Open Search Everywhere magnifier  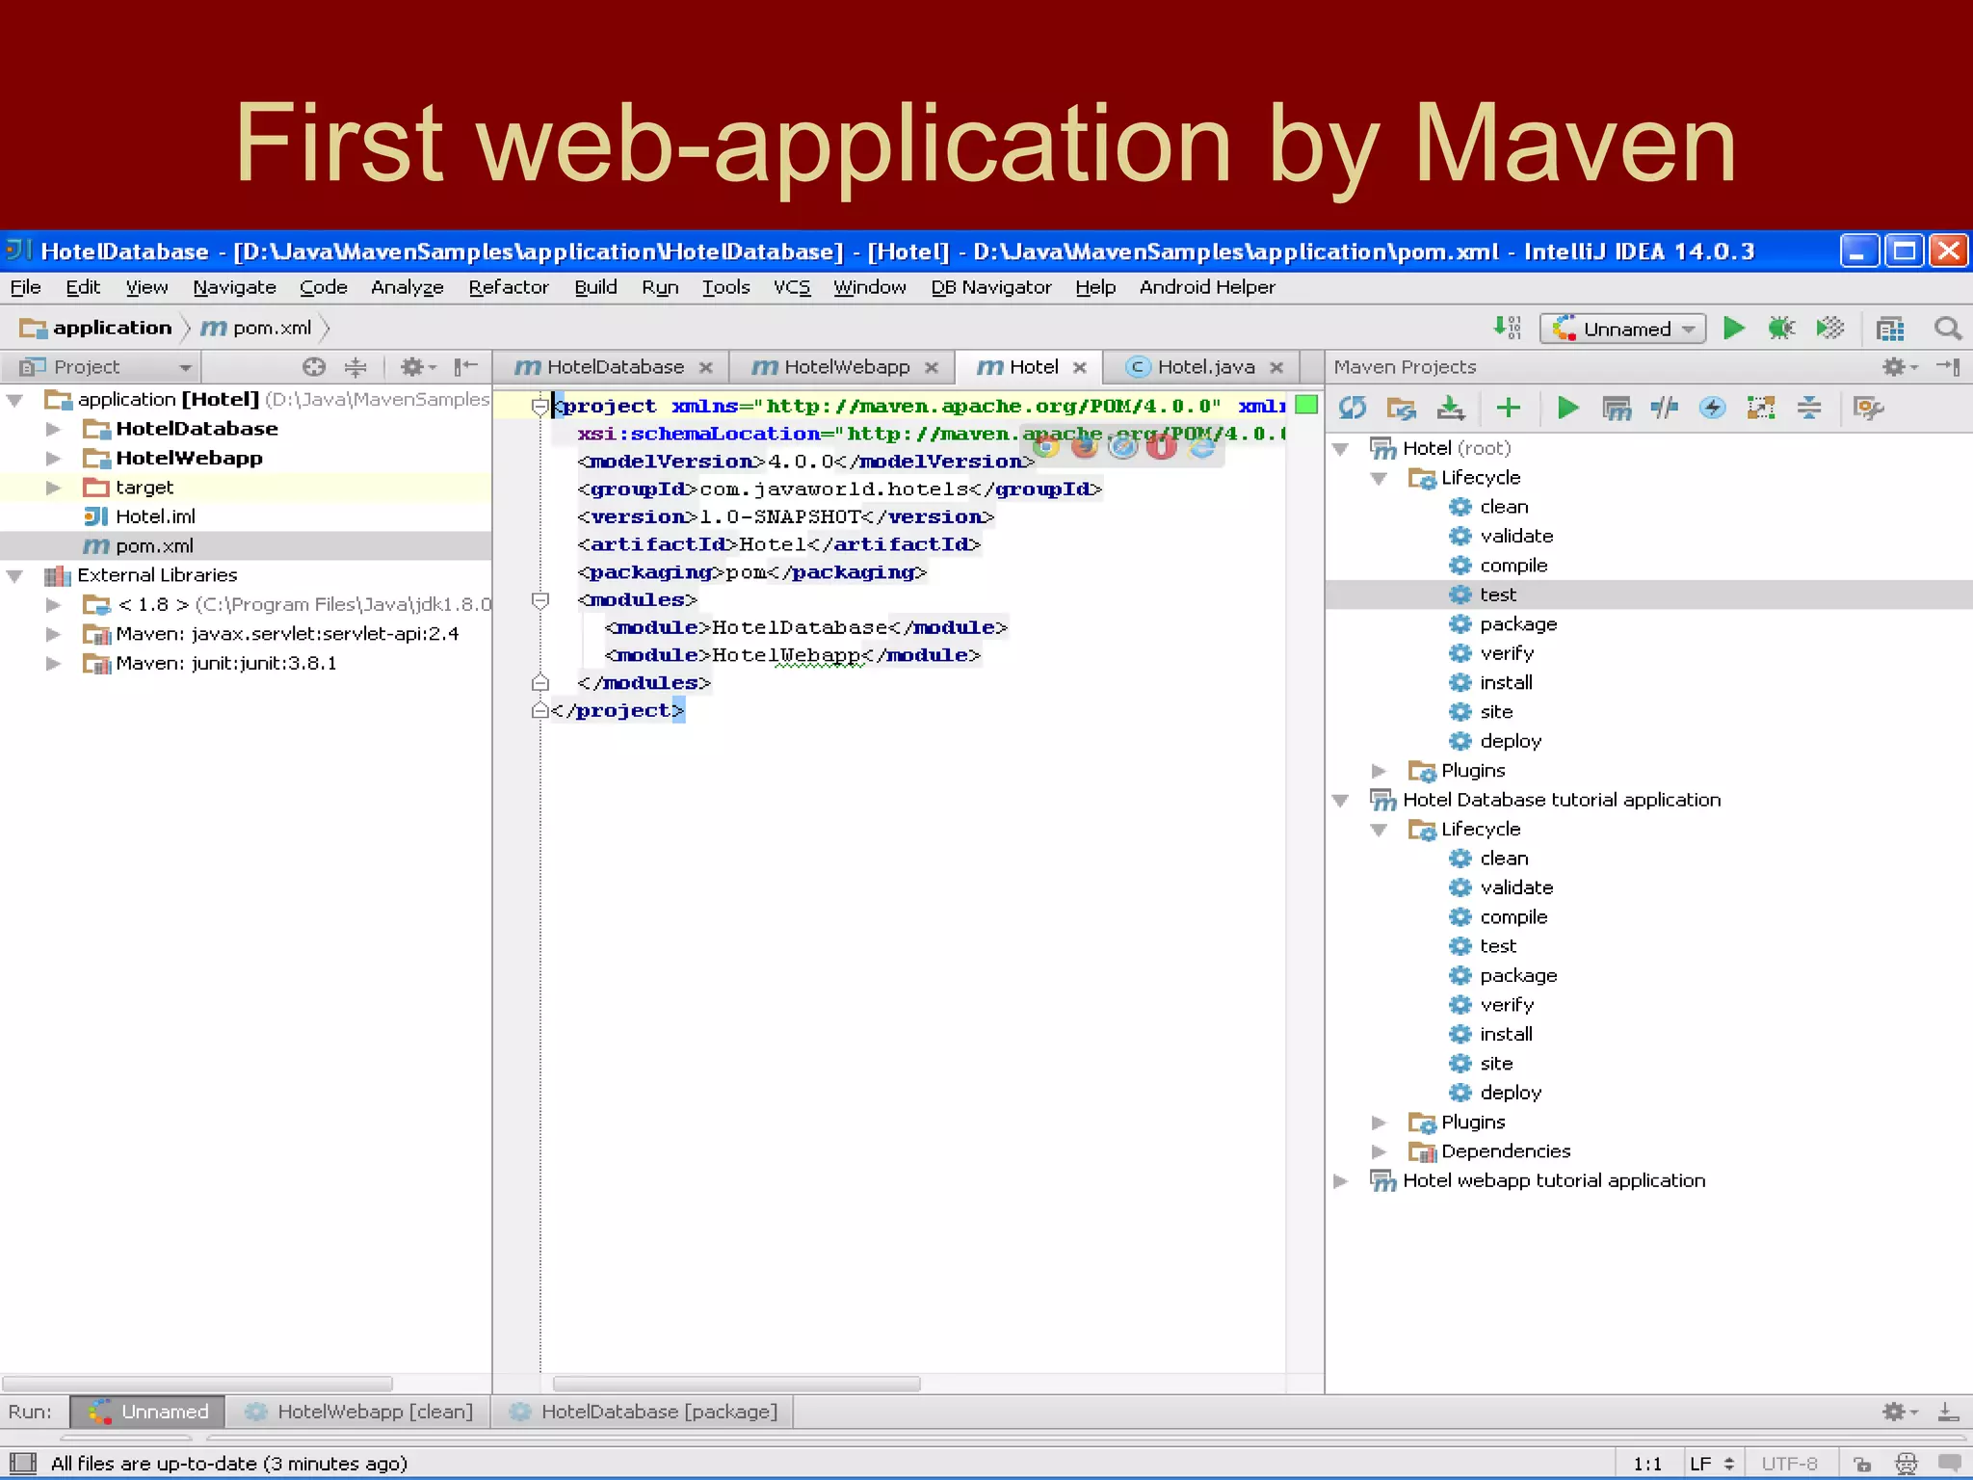point(1948,329)
